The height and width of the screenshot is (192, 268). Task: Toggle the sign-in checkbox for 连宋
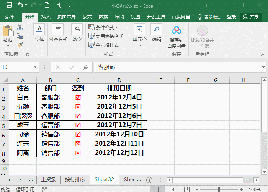coord(78,144)
